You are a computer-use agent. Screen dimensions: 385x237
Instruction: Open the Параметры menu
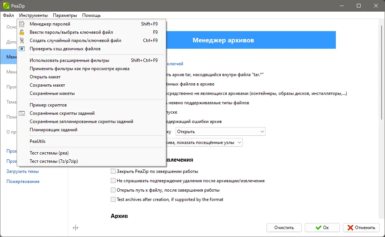(x=65, y=15)
